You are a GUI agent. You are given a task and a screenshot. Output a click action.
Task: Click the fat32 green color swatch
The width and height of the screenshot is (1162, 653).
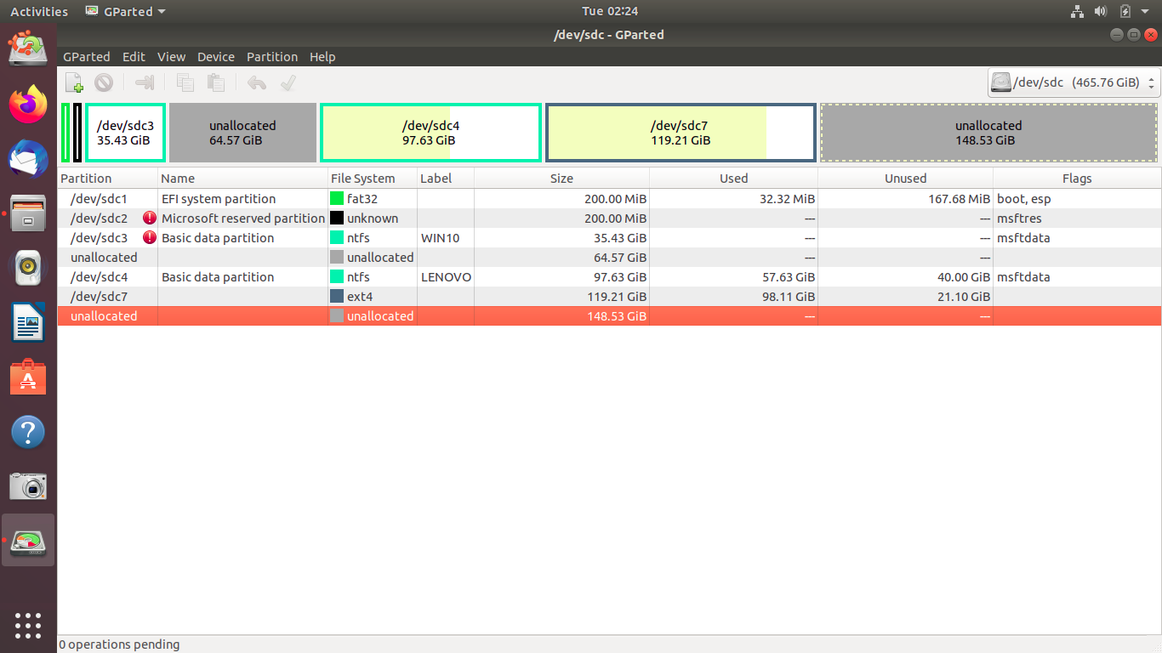tap(337, 198)
